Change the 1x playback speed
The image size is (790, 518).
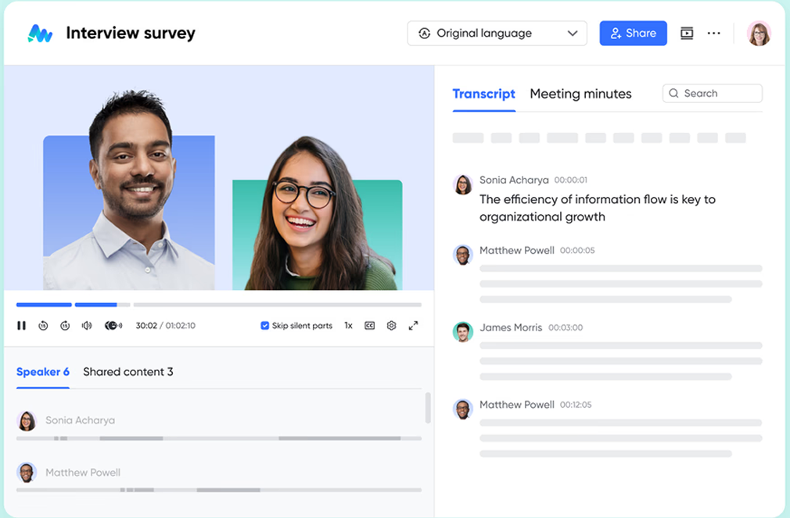click(348, 326)
